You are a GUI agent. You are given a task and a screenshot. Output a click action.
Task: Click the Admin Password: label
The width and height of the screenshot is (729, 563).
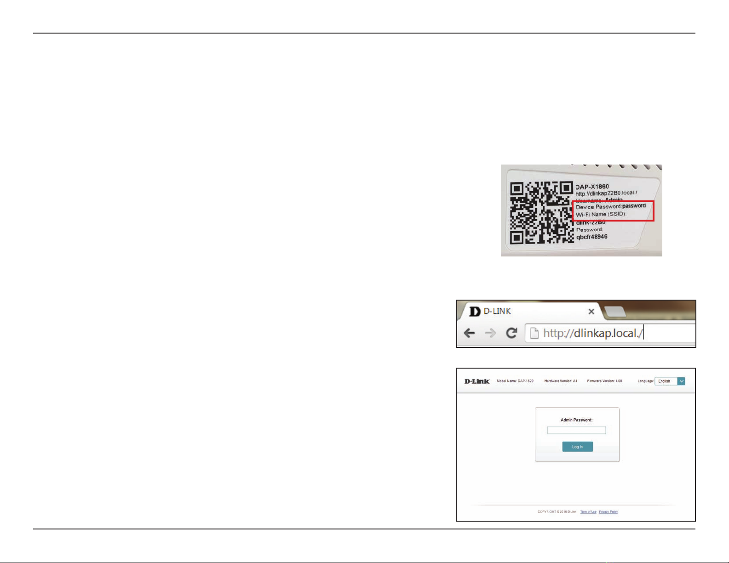576,420
